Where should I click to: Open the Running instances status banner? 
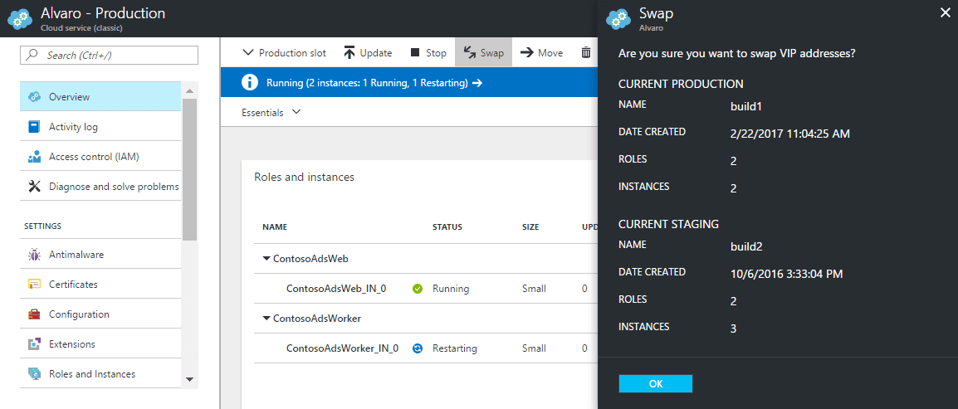click(x=408, y=83)
